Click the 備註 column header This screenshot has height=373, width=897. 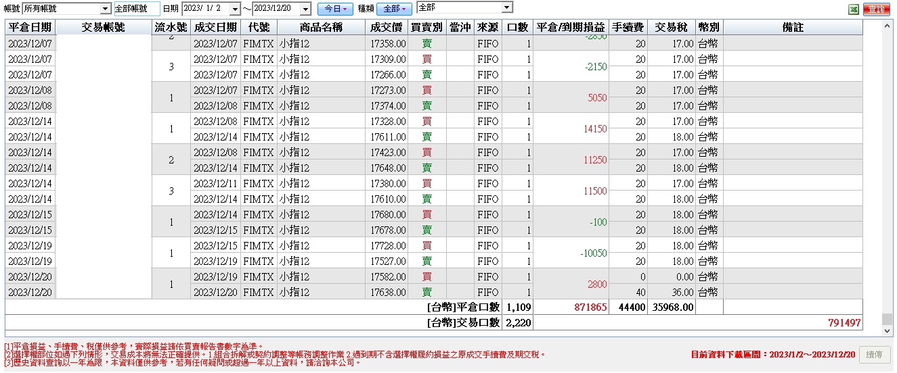click(793, 27)
